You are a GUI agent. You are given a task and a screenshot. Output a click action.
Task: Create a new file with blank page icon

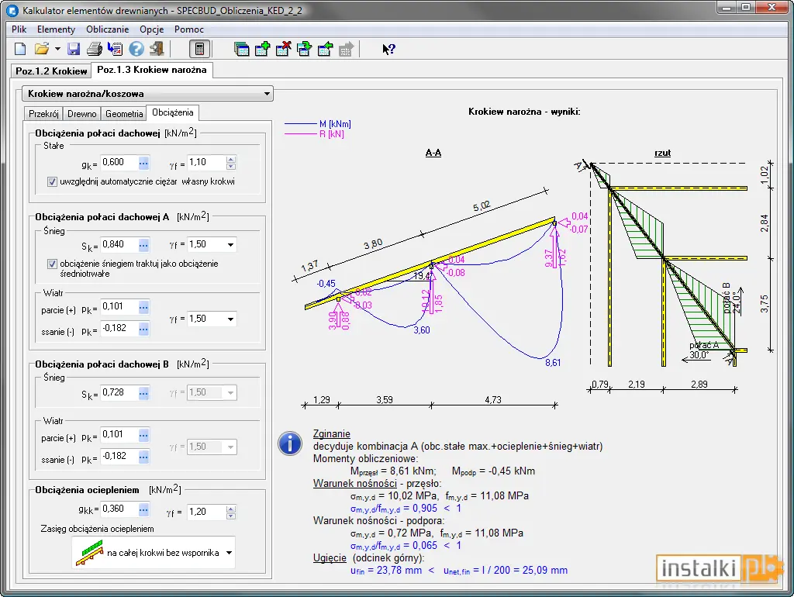pyautogui.click(x=20, y=49)
